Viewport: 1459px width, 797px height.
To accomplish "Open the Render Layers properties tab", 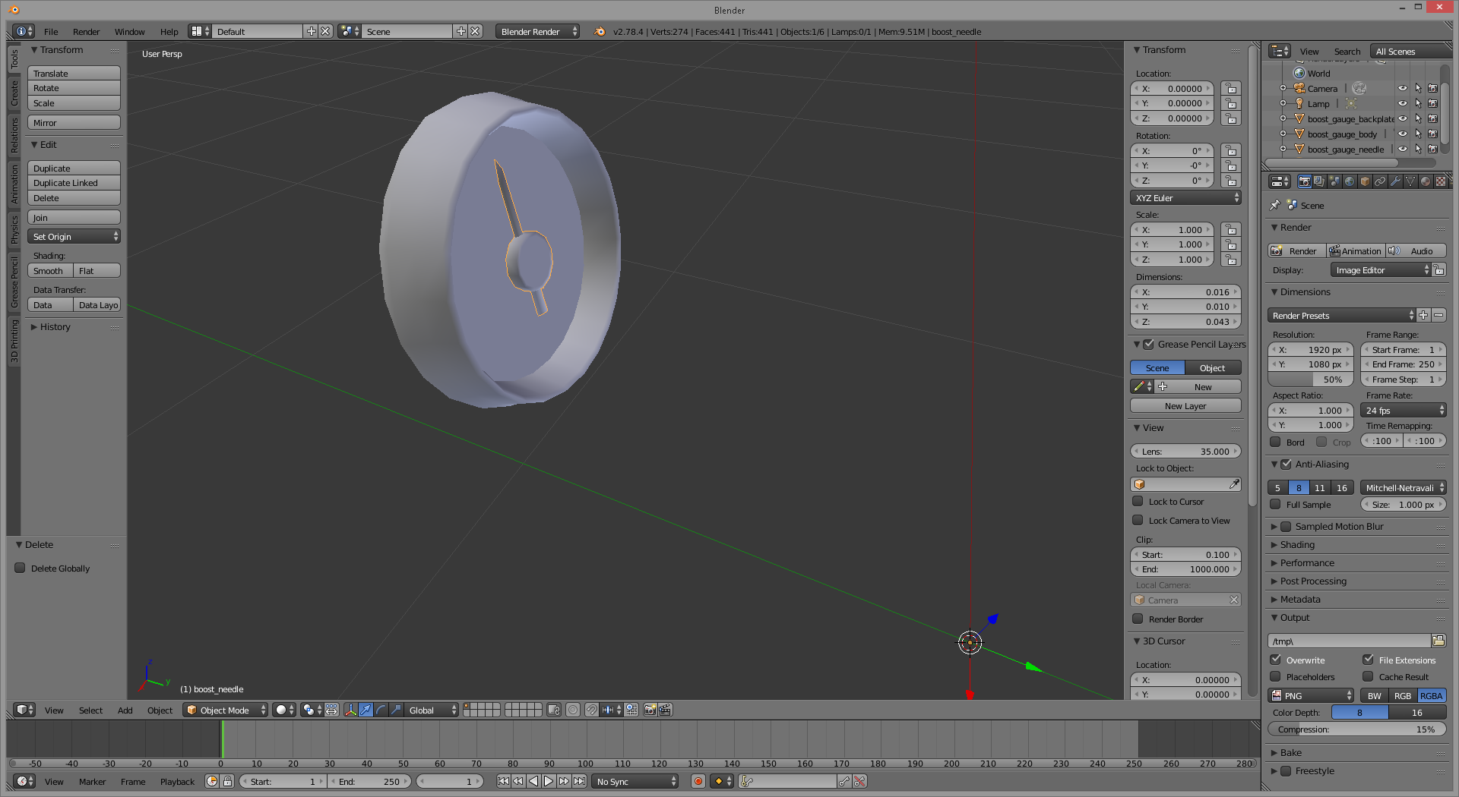I will tap(1319, 181).
